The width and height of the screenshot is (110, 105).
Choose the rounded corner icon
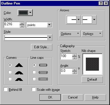tap(19, 72)
